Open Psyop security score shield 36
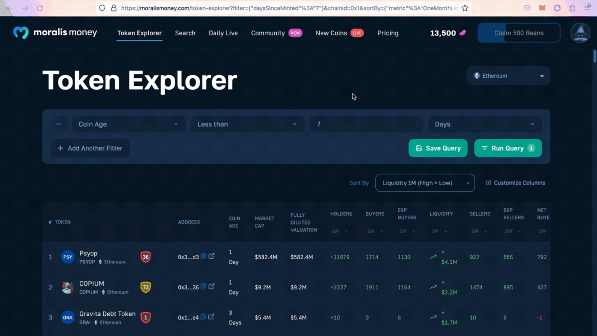 coord(146,257)
